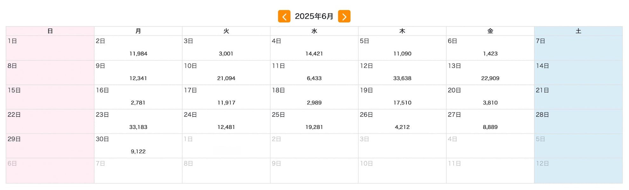This screenshot has width=629, height=190.
Task: Click the 27日 value 8,889
Action: tap(490, 127)
